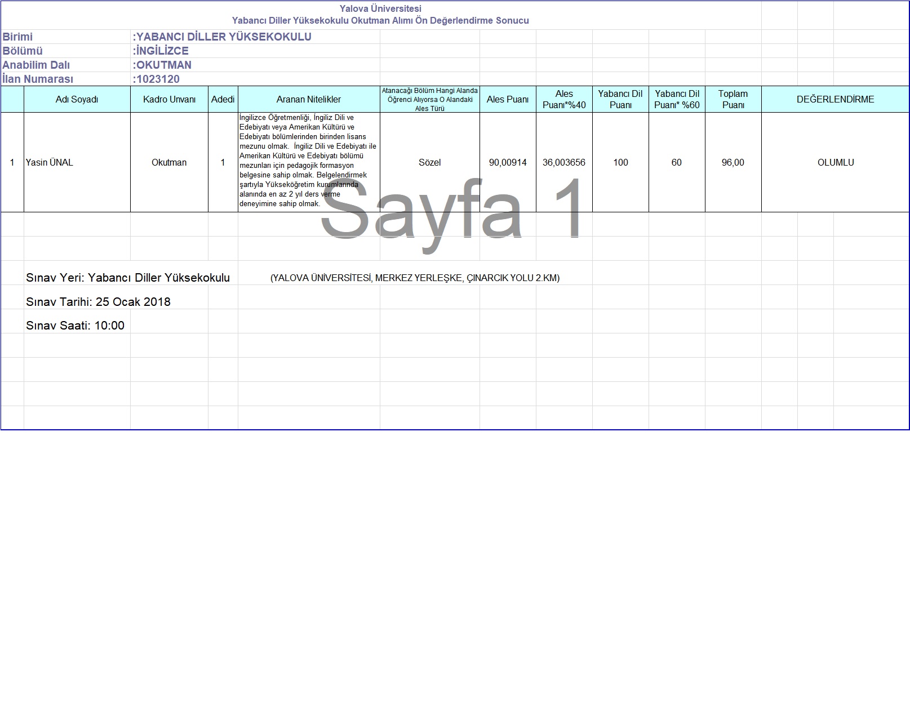Select the ':OKUTMAN' cell

tap(255, 65)
